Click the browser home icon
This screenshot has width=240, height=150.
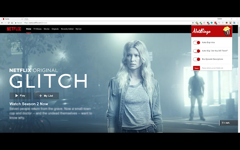coord(12,23)
